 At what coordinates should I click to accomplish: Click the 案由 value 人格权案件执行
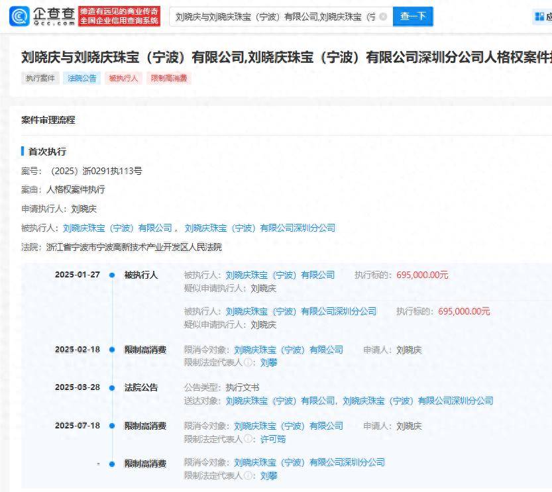click(76, 189)
